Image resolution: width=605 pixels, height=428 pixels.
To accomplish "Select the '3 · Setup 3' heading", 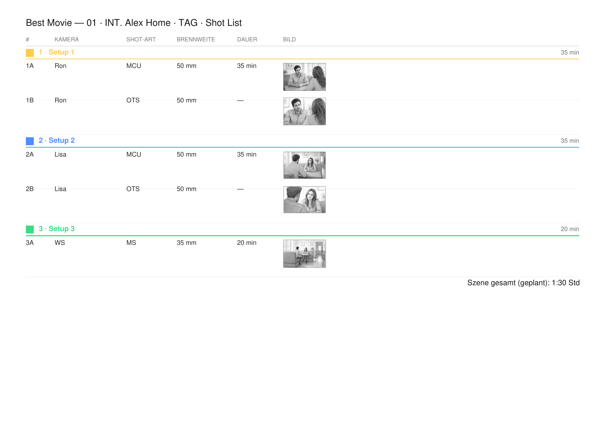I will (x=57, y=229).
